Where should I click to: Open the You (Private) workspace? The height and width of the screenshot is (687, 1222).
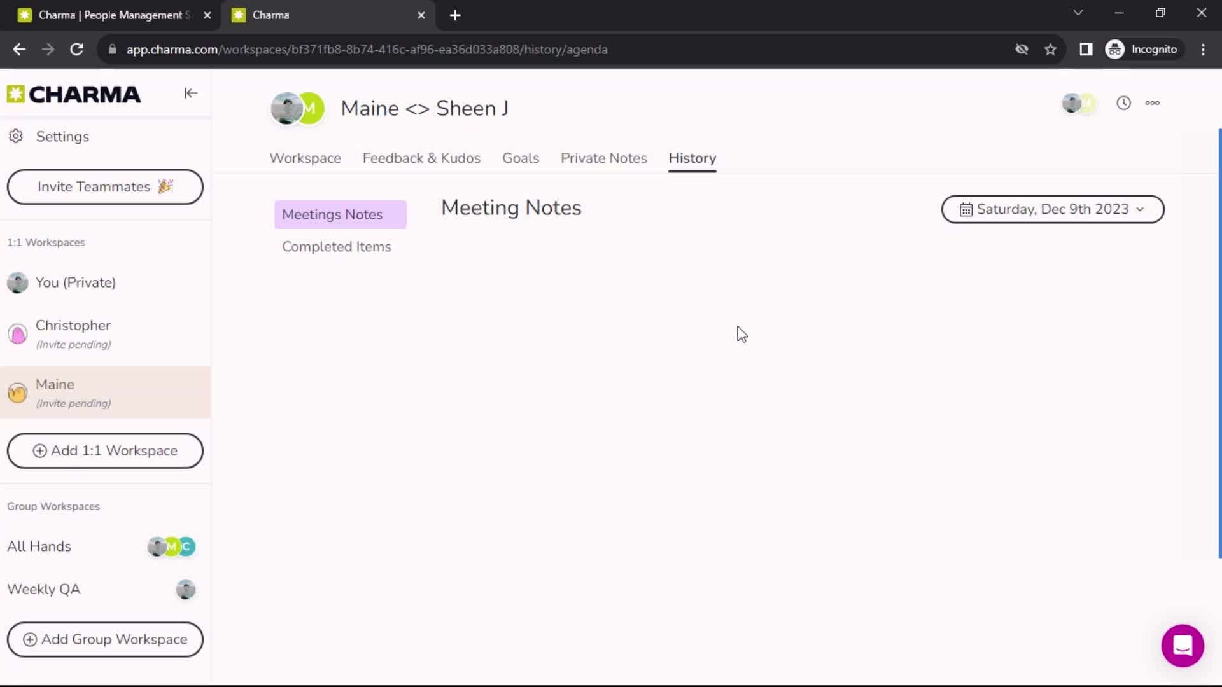pyautogui.click(x=105, y=282)
